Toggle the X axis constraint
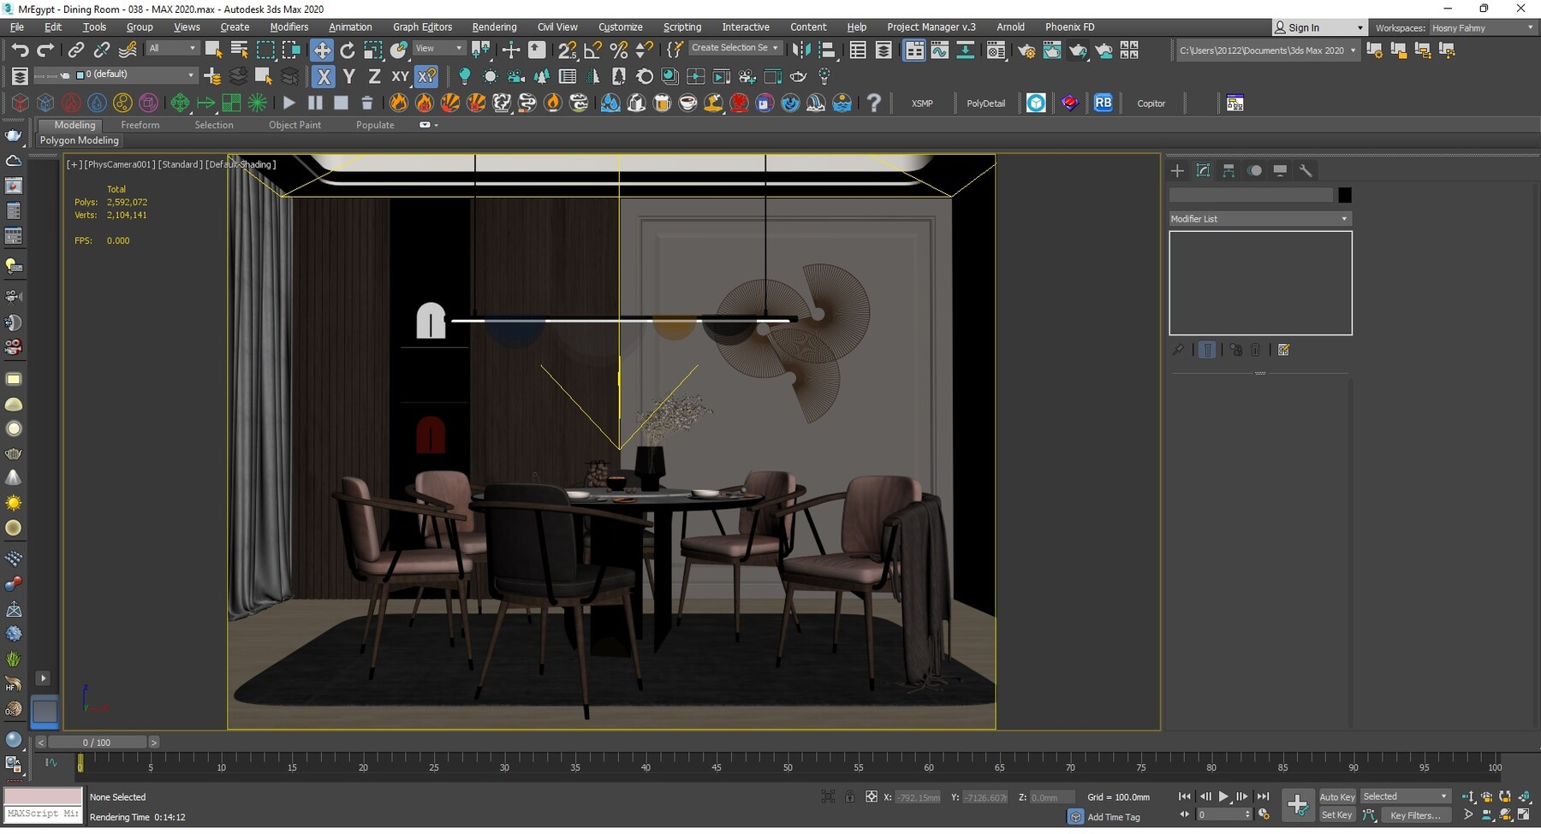The image size is (1541, 834). click(323, 77)
